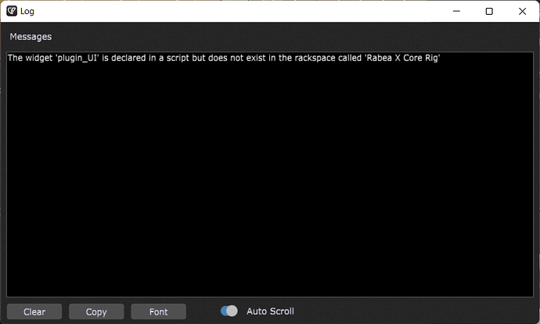Click 'Rabea X Core Rig' in the message
The image size is (540, 324).
click(402, 58)
